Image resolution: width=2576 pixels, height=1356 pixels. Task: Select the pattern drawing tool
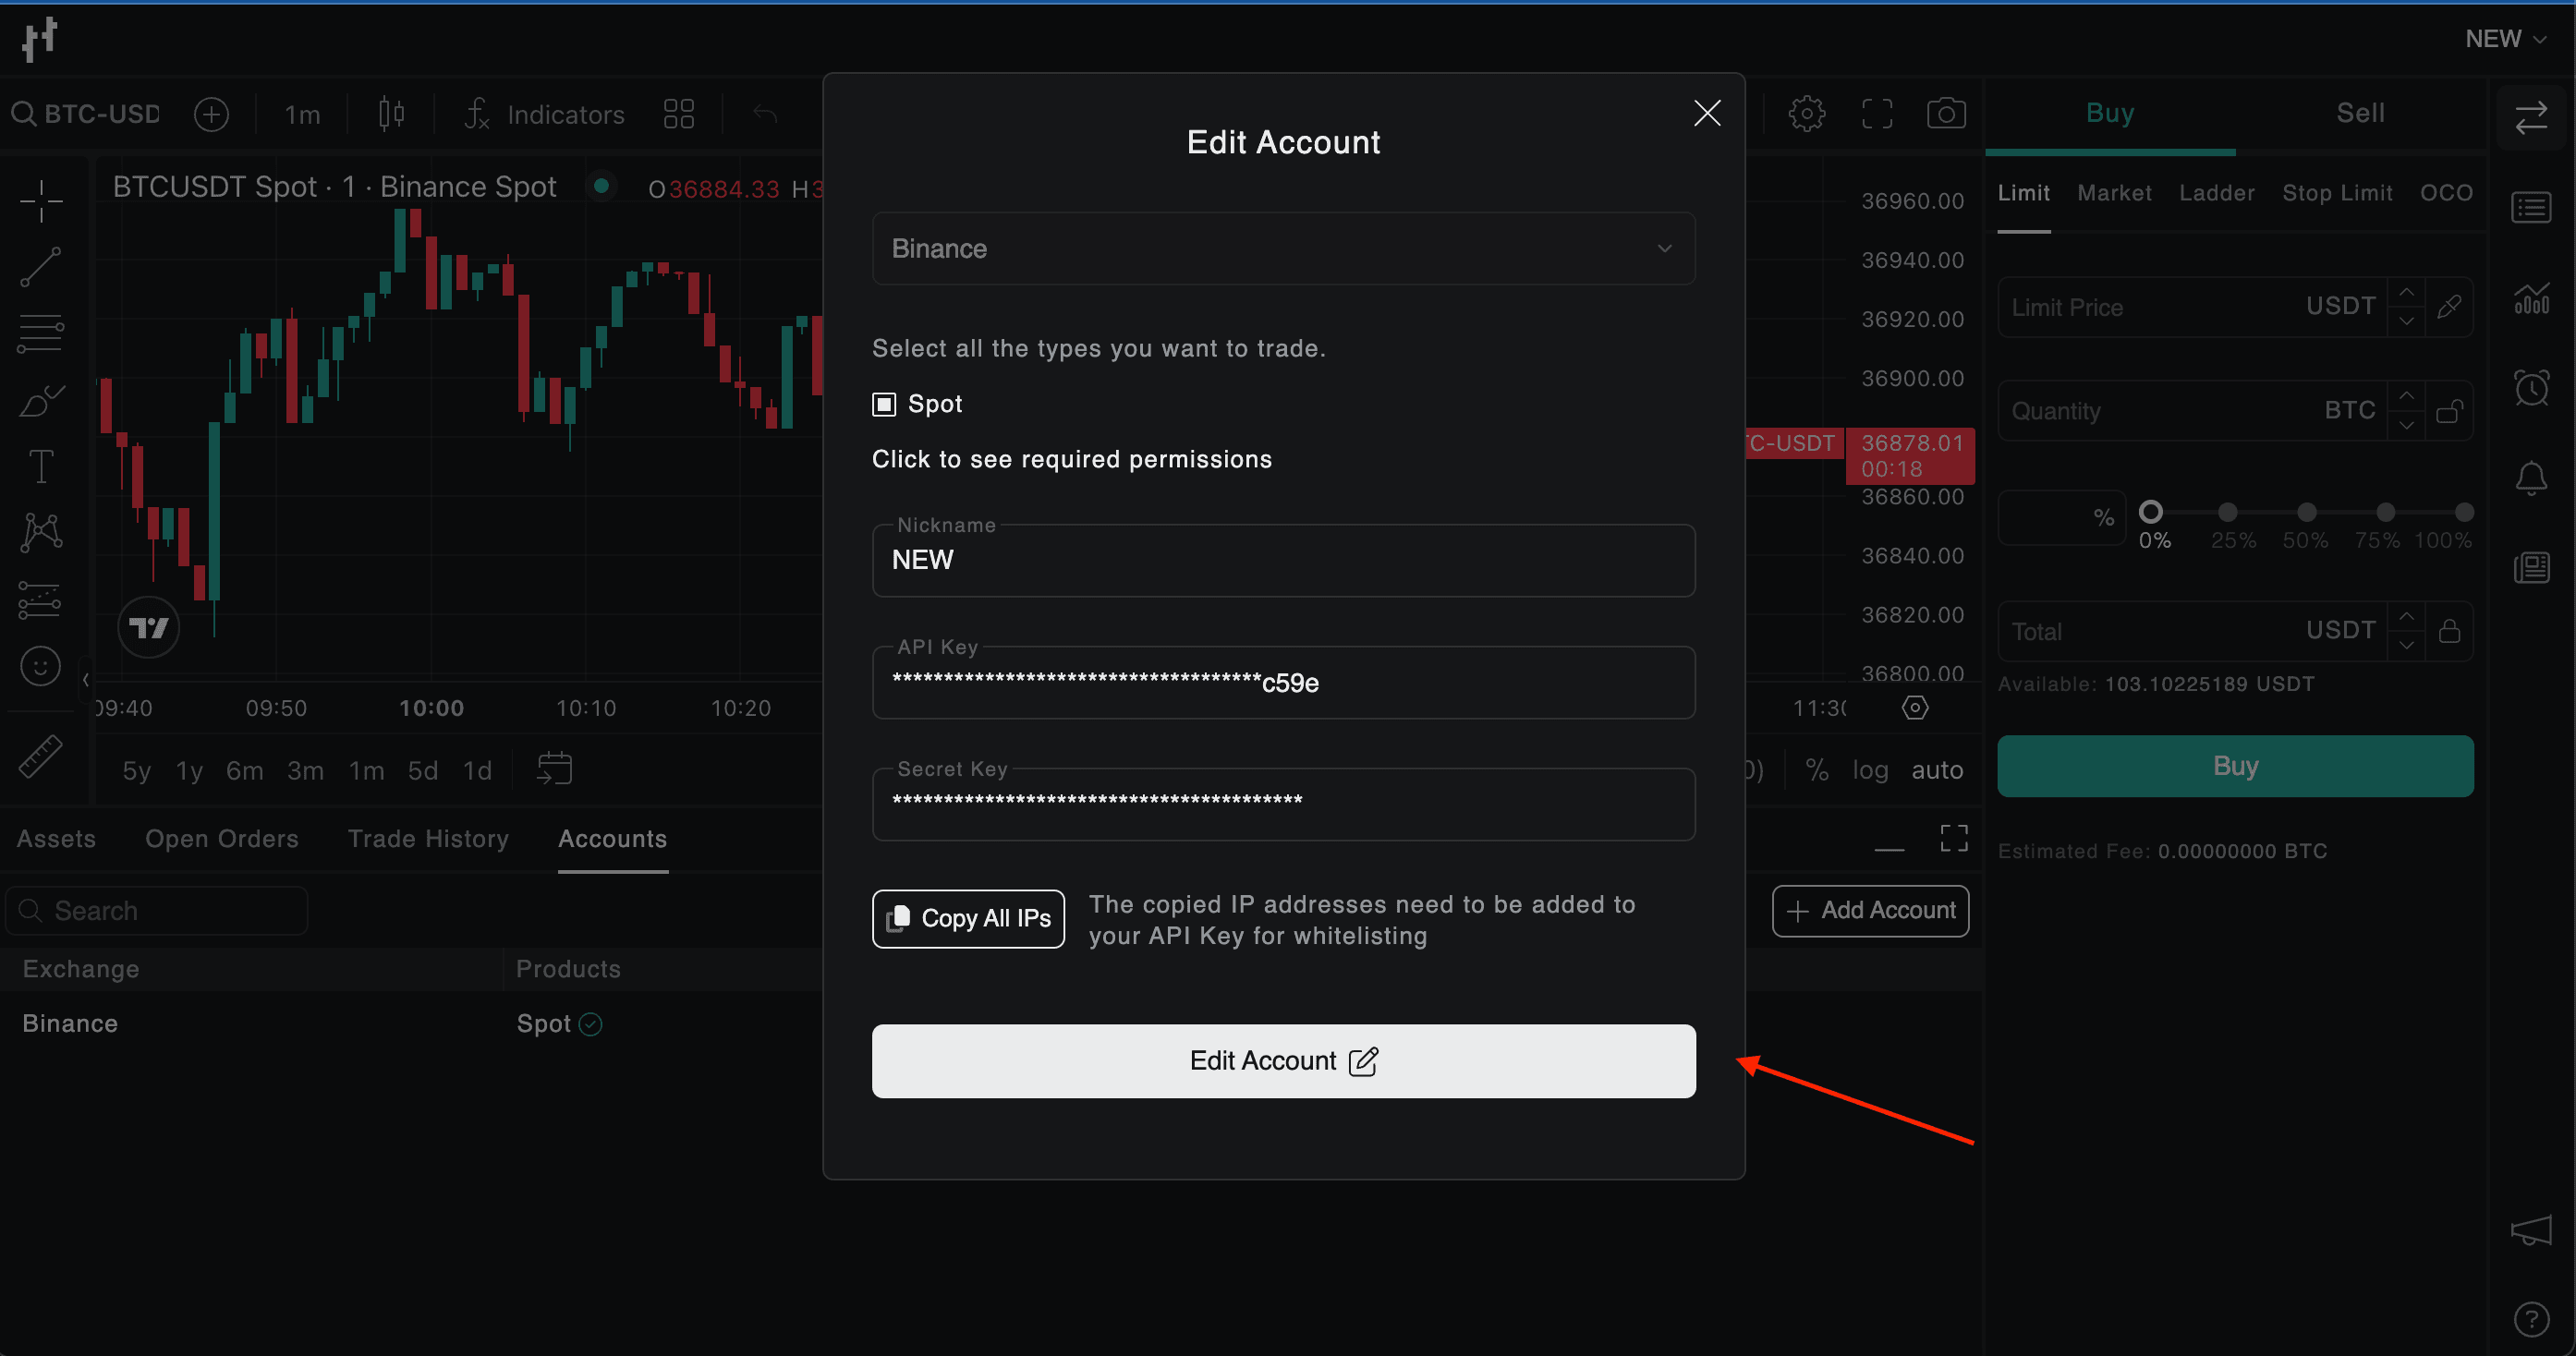click(41, 532)
